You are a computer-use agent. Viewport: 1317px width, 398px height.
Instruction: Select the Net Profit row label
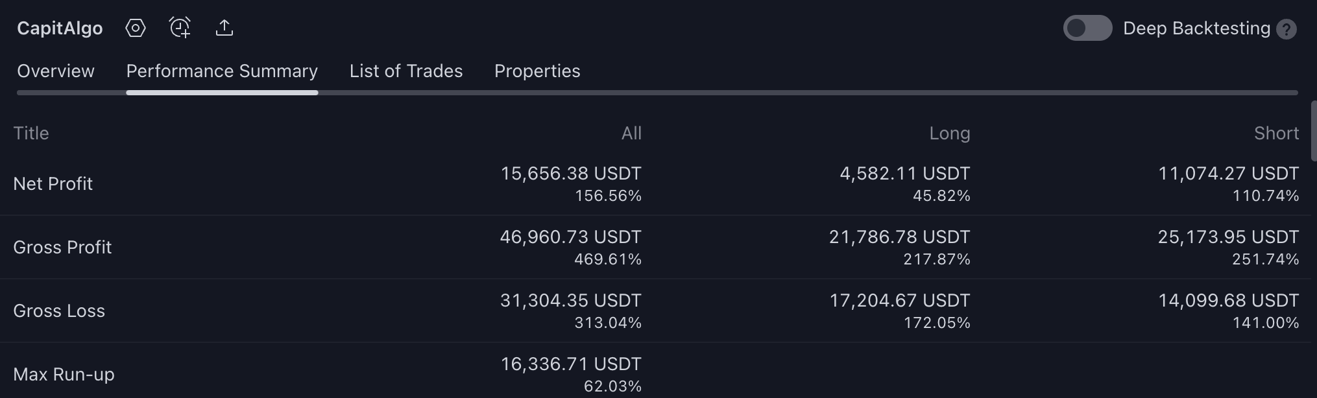click(53, 184)
